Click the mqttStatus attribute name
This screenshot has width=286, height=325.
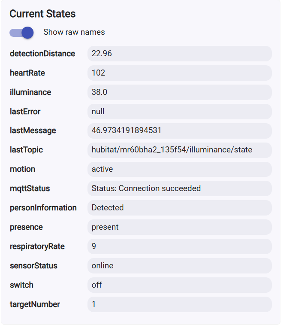[x=30, y=188]
